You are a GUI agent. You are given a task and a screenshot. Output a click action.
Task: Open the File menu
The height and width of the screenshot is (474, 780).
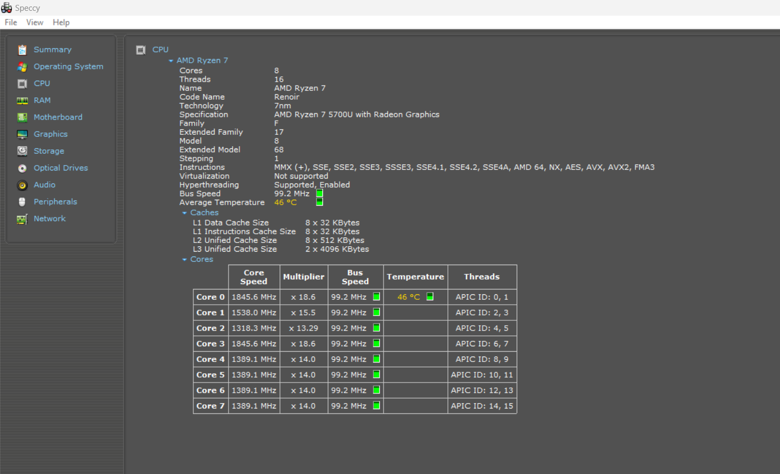click(x=11, y=22)
